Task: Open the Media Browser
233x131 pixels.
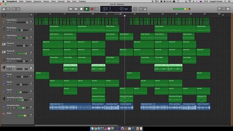Action: [228, 9]
